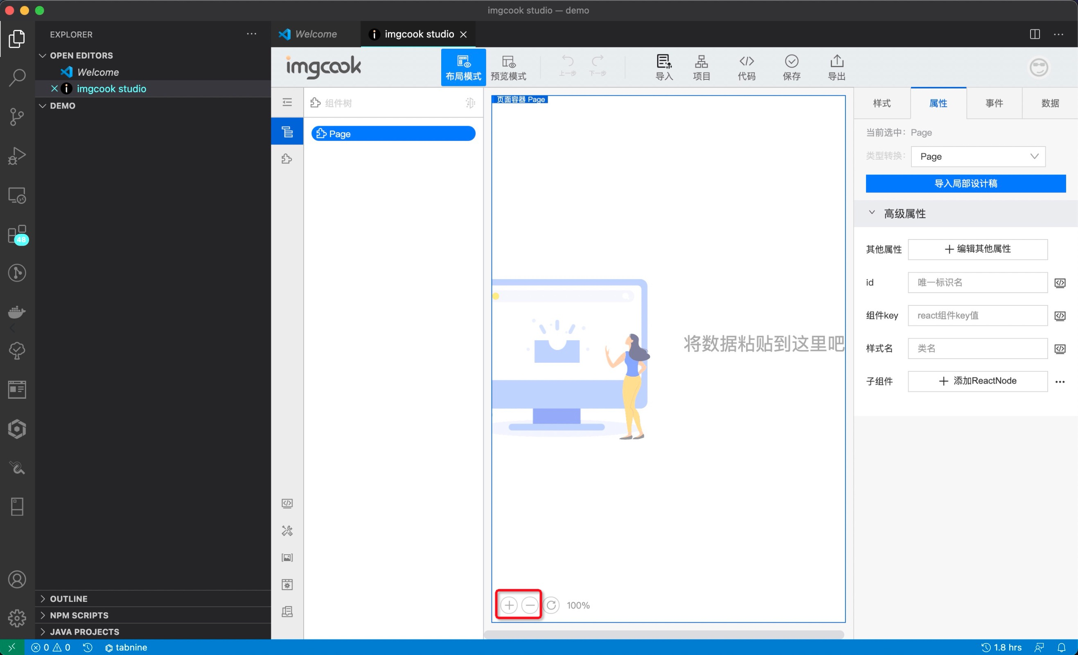Click the icon at right of 组件树 header
Viewport: 1078px width, 655px height.
(470, 103)
